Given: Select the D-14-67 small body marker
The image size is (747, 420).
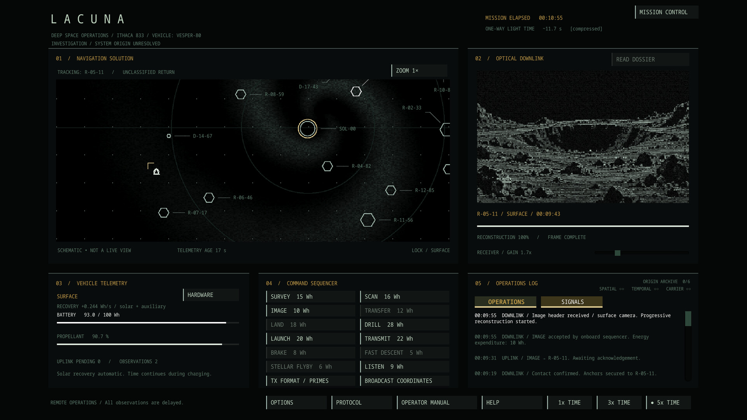Looking at the screenshot, I should pos(168,136).
